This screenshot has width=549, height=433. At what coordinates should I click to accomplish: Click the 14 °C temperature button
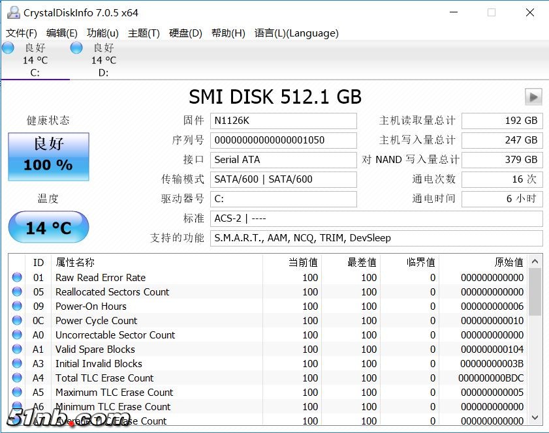(48, 228)
